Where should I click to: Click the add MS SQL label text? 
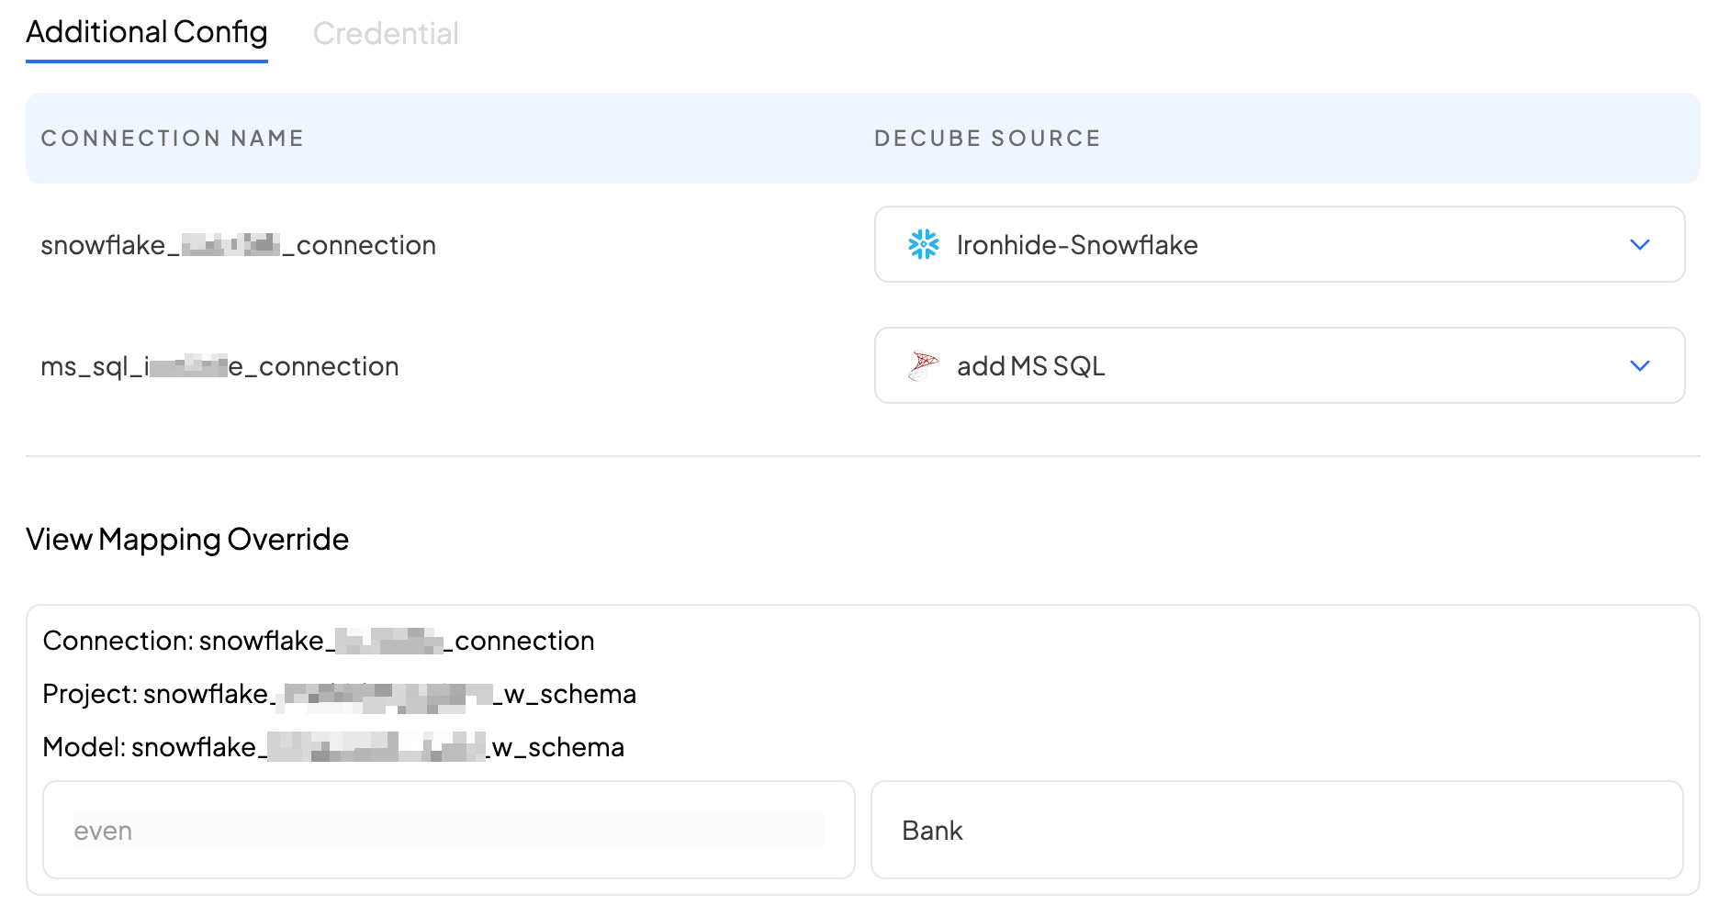point(1030,366)
